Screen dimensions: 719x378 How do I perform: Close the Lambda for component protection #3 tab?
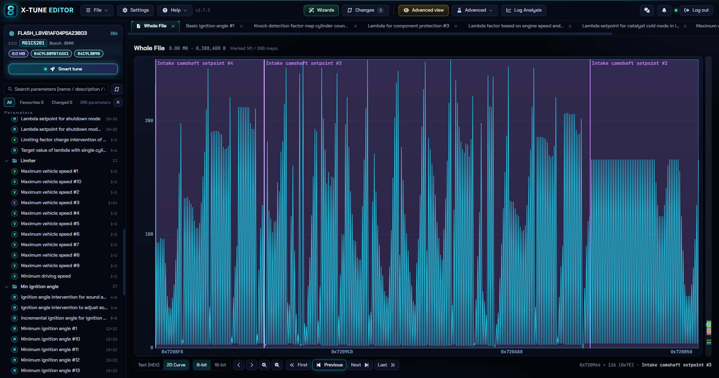click(456, 26)
